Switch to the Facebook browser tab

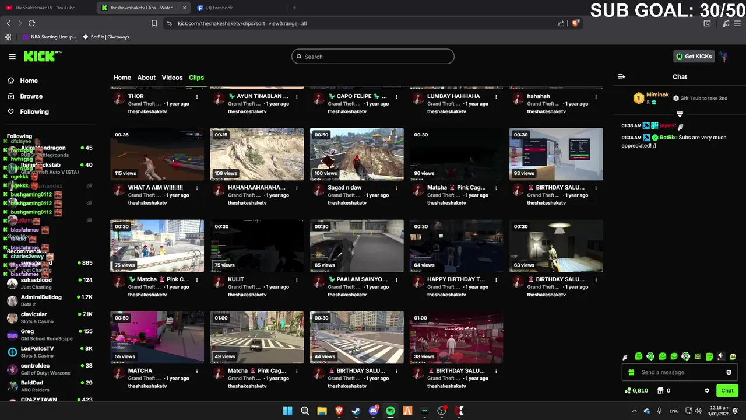pos(239,8)
